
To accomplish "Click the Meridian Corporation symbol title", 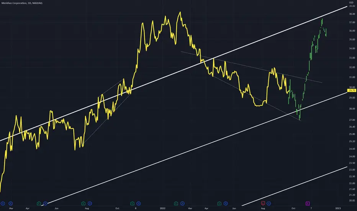I will click(22, 3).
